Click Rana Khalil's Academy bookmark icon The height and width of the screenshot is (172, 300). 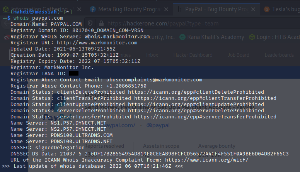(x=182, y=37)
